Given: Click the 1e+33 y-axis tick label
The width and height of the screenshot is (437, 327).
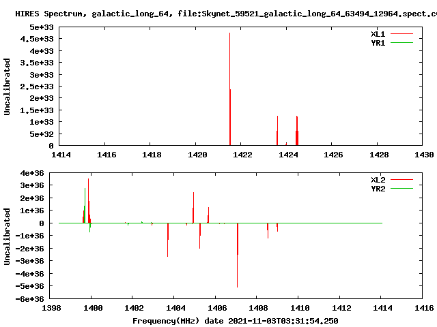Looking at the screenshot, I should [42, 122].
